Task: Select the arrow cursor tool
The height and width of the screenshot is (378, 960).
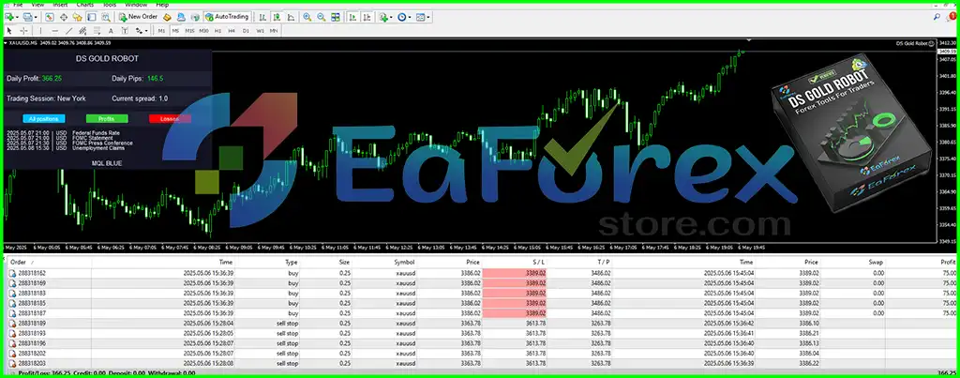Action: [x=9, y=31]
